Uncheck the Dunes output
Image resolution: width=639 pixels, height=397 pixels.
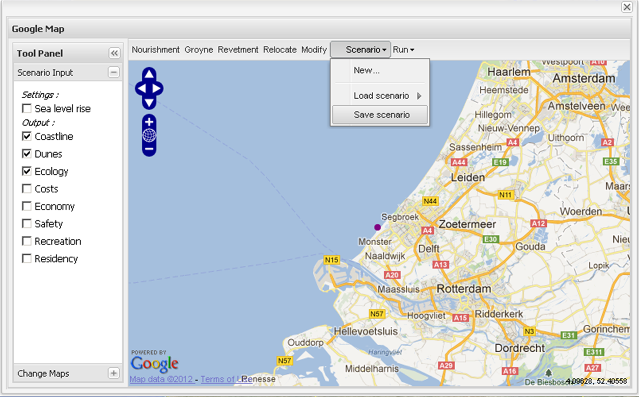pos(26,154)
